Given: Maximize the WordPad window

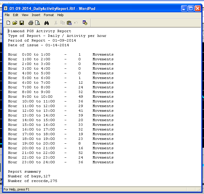Looking at the screenshot, I should click(191, 8).
